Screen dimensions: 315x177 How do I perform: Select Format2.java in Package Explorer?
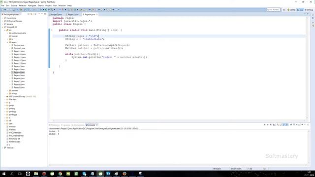(20, 48)
